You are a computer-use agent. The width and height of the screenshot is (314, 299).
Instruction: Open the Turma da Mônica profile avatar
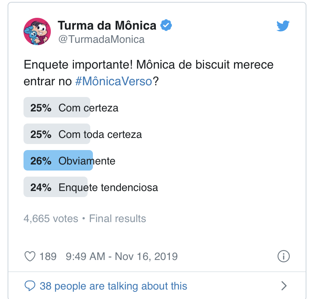[x=37, y=31]
